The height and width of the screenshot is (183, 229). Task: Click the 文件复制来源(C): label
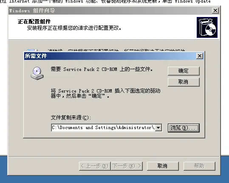[71, 118]
